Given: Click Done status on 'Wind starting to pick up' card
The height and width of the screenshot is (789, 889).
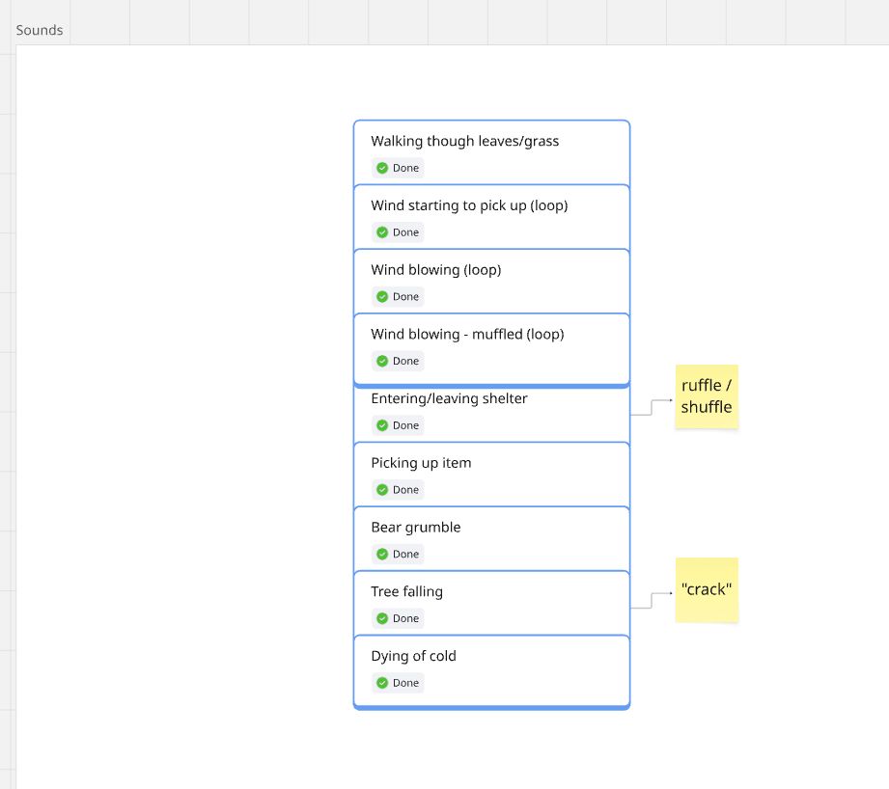Looking at the screenshot, I should pos(398,232).
